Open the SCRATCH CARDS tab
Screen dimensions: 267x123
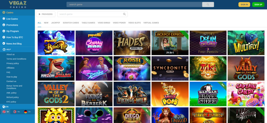tap(71, 23)
